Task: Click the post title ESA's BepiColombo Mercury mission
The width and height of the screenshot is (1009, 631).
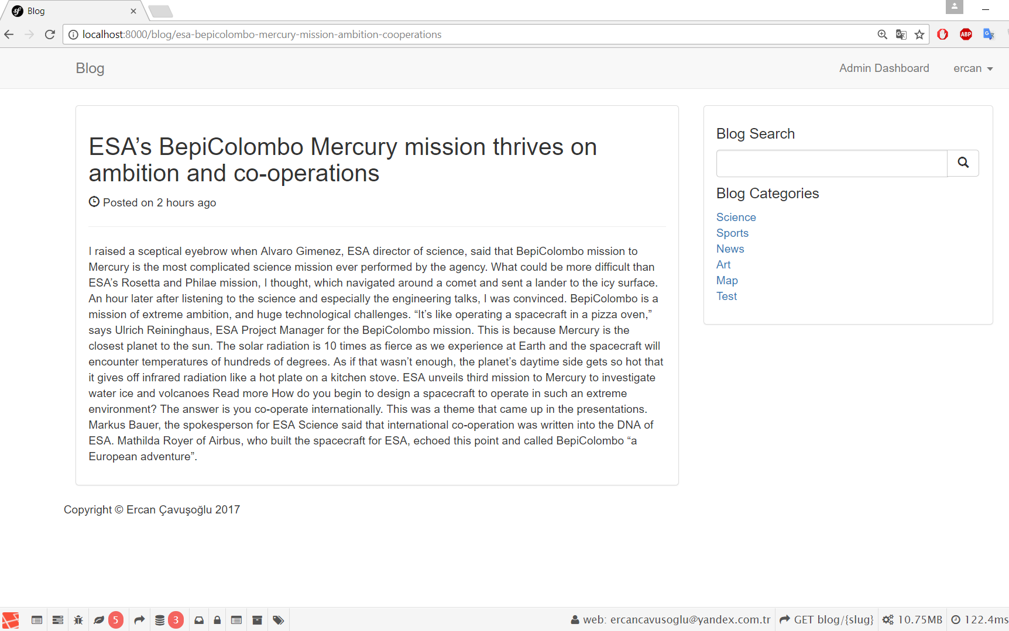Action: (343, 160)
